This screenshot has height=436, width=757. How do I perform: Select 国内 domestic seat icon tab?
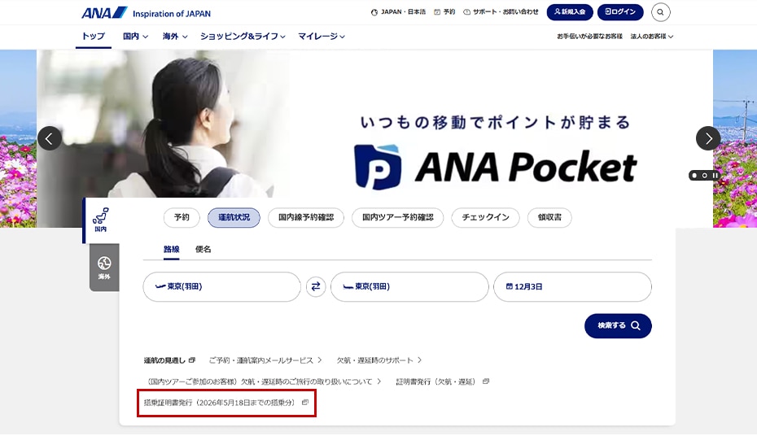101,220
